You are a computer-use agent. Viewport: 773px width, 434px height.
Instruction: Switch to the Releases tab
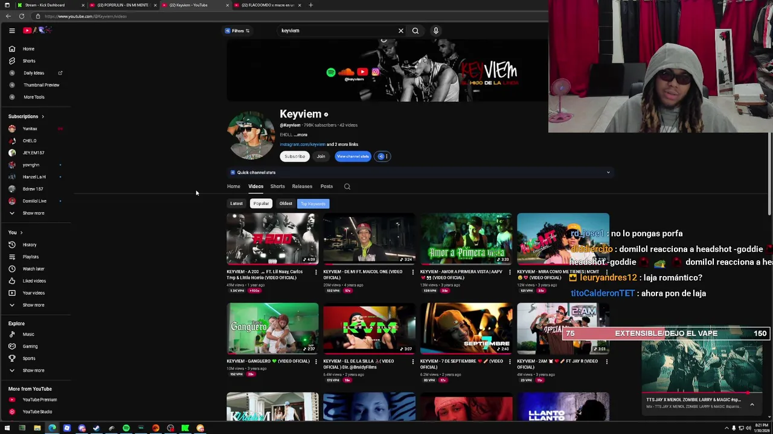pyautogui.click(x=302, y=186)
